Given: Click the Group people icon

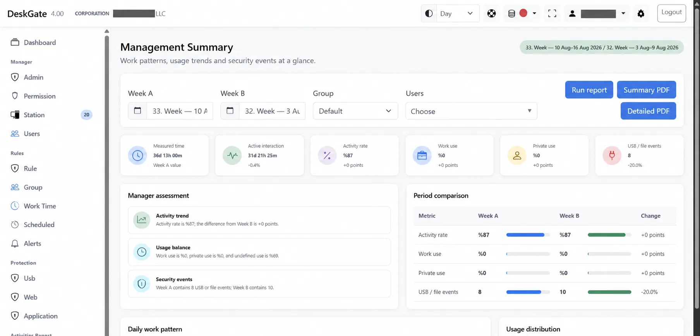Looking at the screenshot, I should tap(15, 187).
